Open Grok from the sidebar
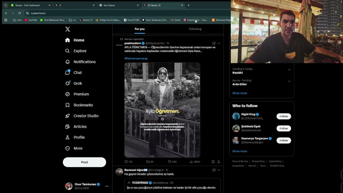This screenshot has height=193, width=343. 74,83
